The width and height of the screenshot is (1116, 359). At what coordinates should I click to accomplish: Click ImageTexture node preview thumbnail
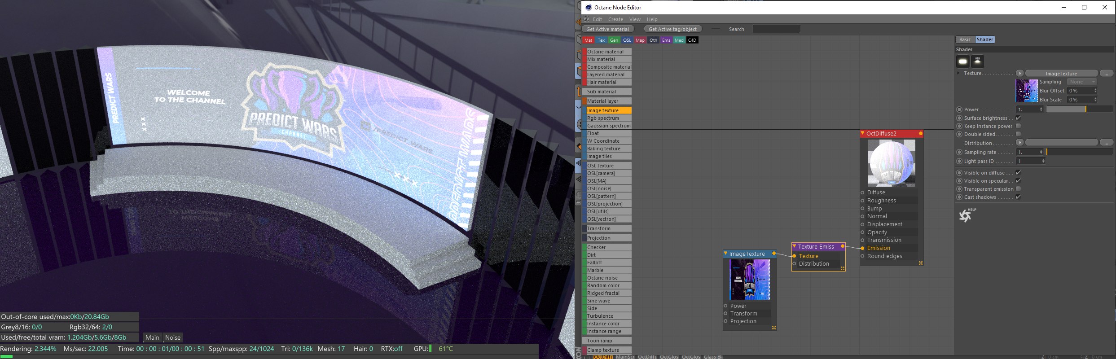[750, 279]
